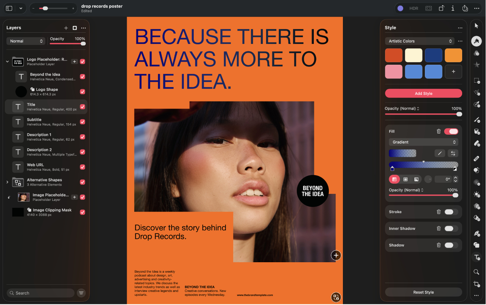The height and width of the screenshot is (305, 486).
Task: Enable the Shadow toggle
Action: (451, 245)
